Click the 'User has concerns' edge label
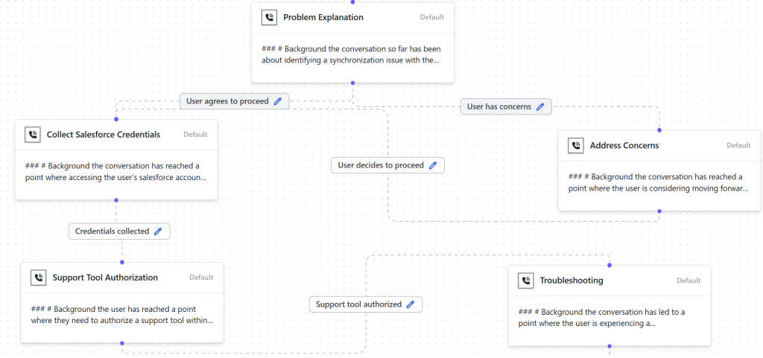Viewport: 763px width, 358px height. point(506,106)
